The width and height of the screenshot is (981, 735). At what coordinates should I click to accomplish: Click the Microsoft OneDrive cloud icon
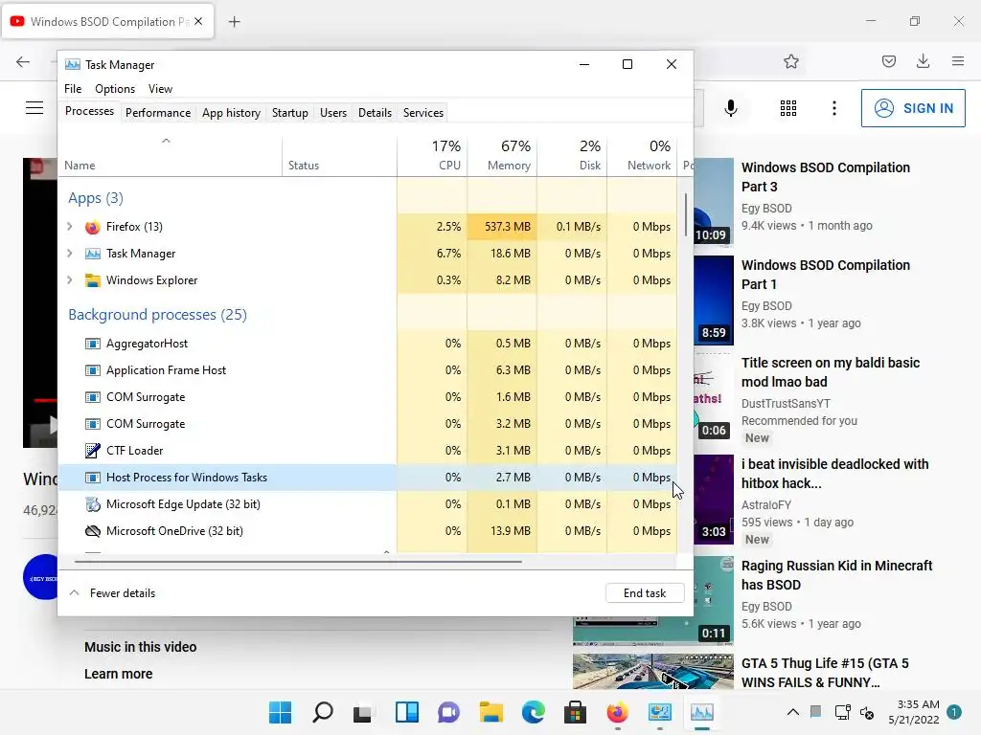(93, 531)
